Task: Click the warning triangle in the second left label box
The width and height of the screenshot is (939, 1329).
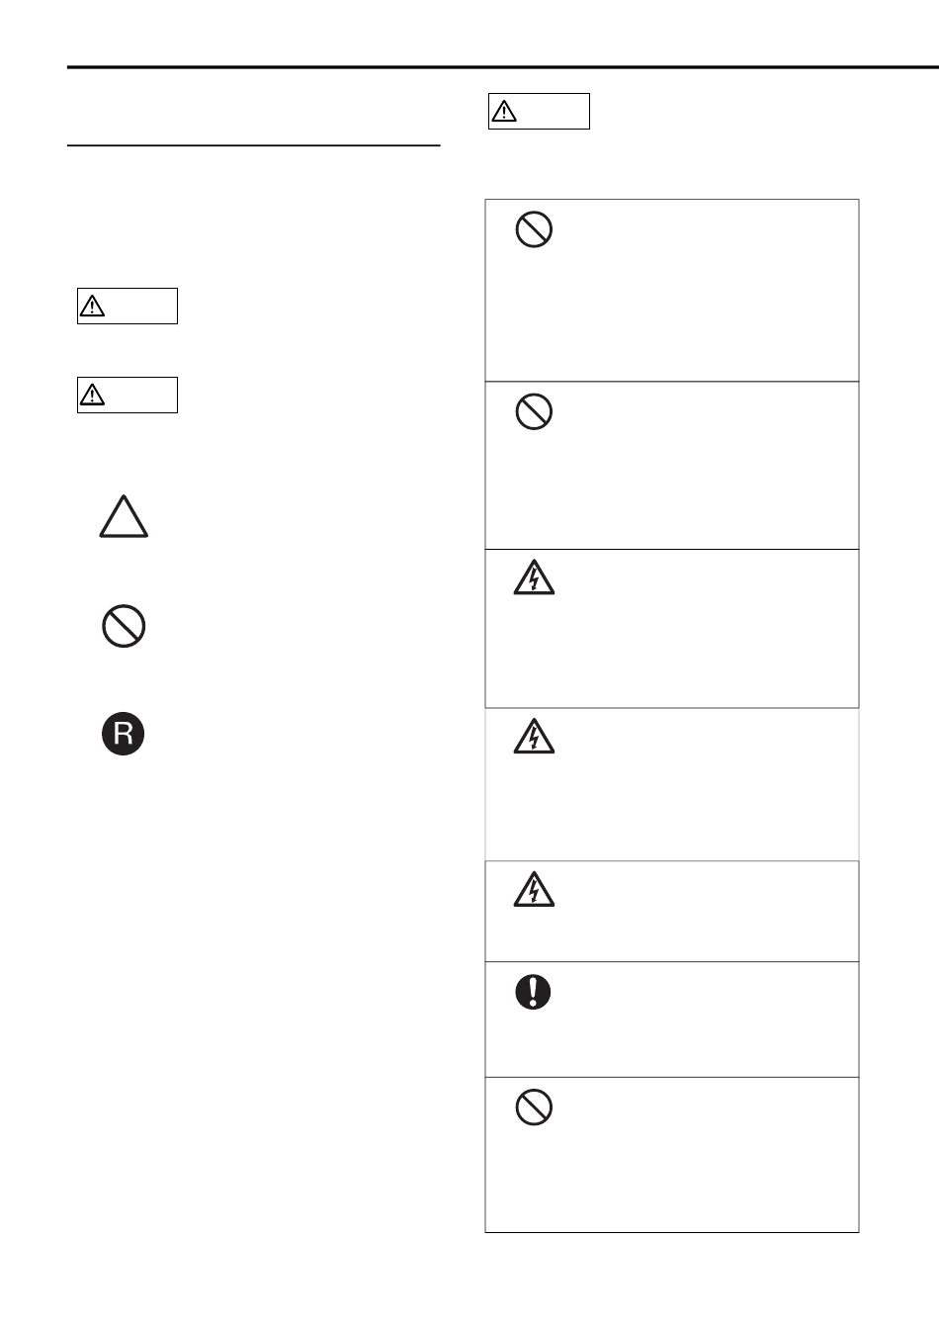Action: point(92,396)
